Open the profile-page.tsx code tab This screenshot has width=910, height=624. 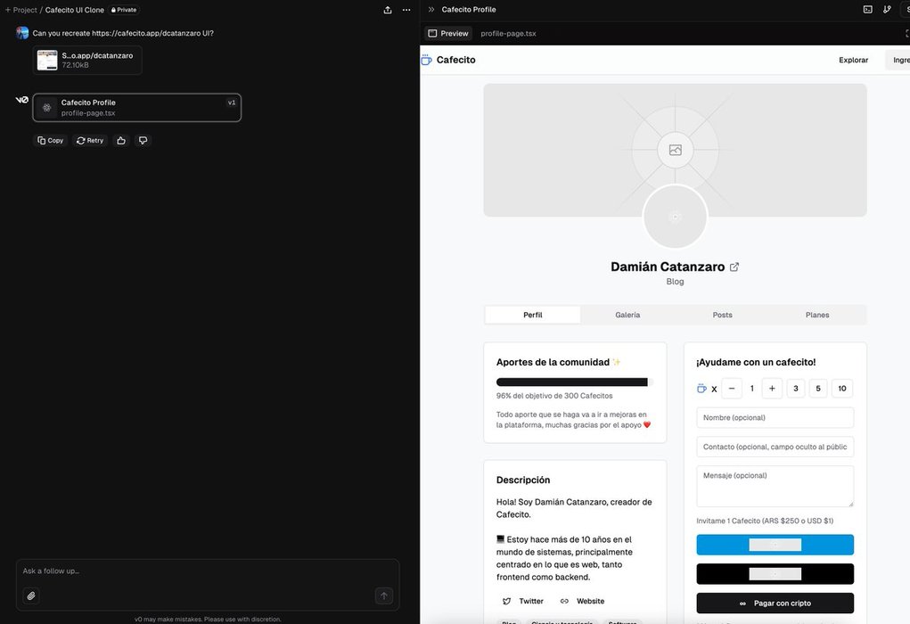[x=508, y=34]
